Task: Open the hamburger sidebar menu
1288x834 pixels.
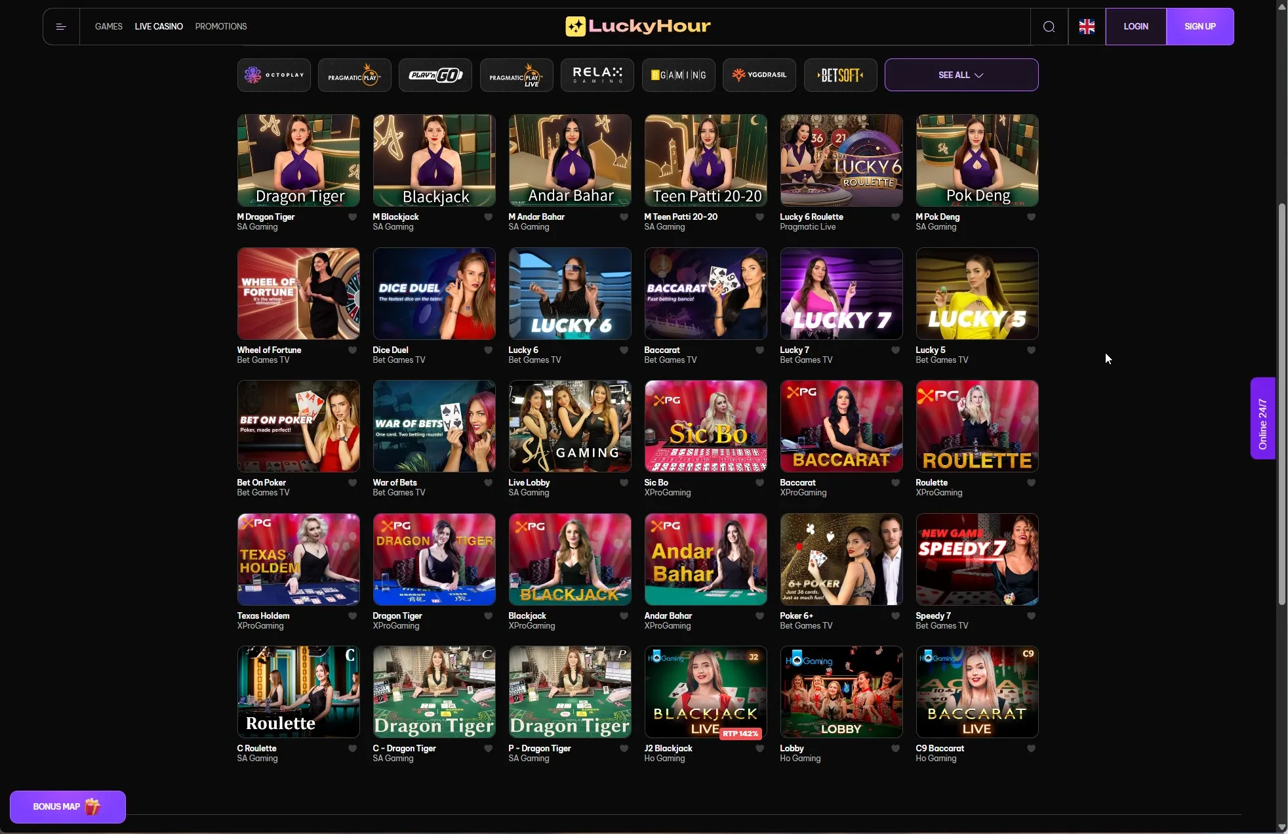Action: (x=61, y=27)
